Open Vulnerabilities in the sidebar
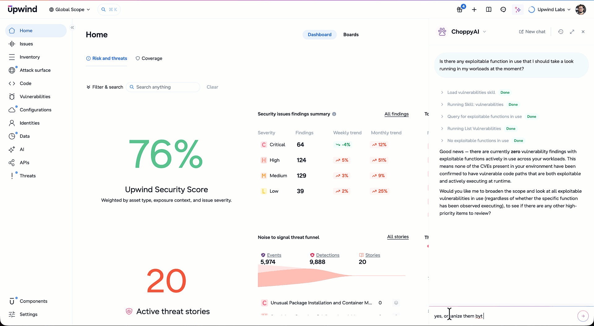 tap(35, 97)
